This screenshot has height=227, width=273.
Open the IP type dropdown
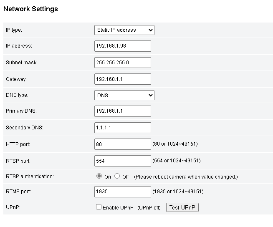[124, 30]
